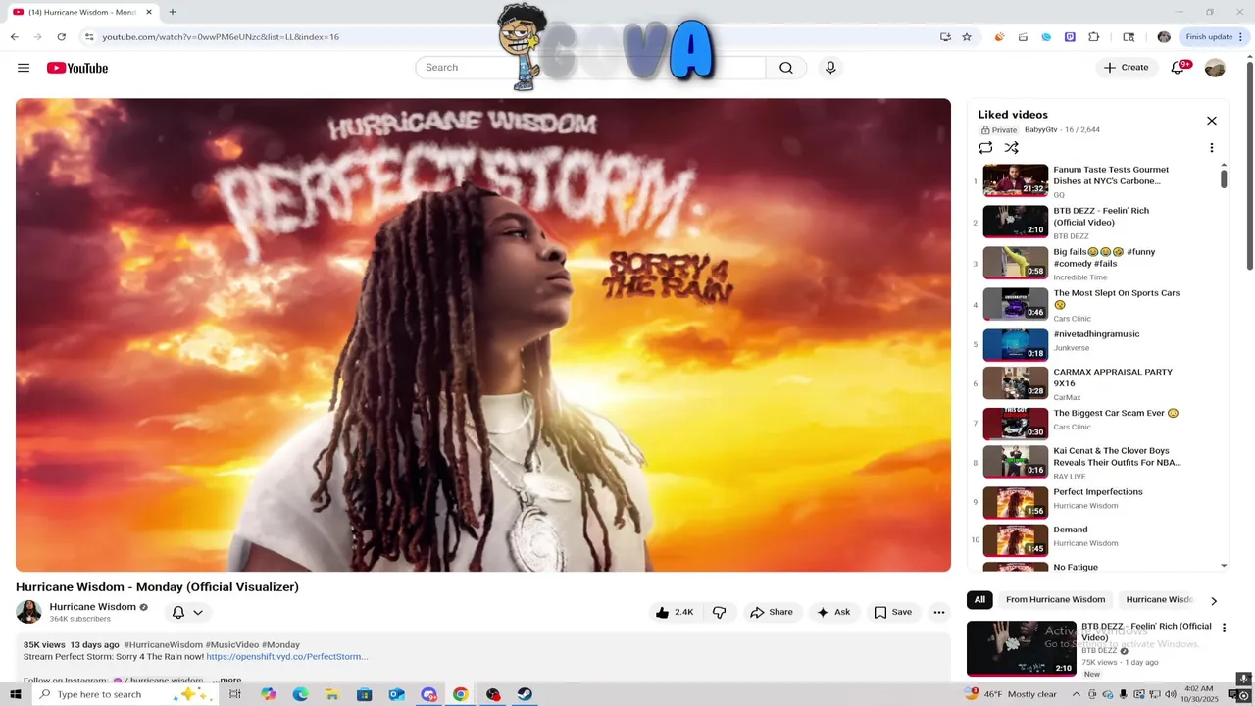Image resolution: width=1255 pixels, height=706 pixels.
Task: Open a new browser tab
Action: pos(173,12)
